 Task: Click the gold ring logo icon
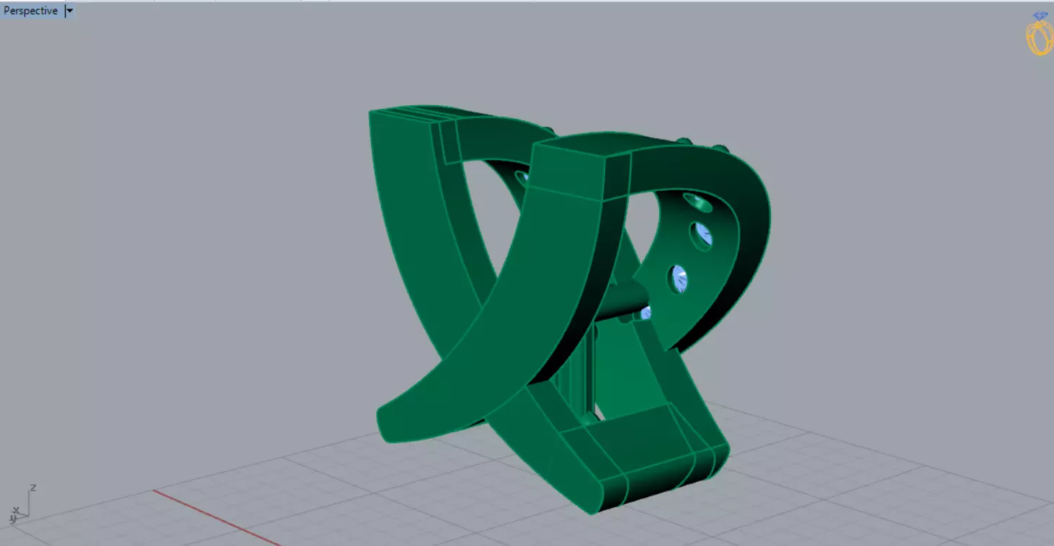pyautogui.click(x=1039, y=34)
